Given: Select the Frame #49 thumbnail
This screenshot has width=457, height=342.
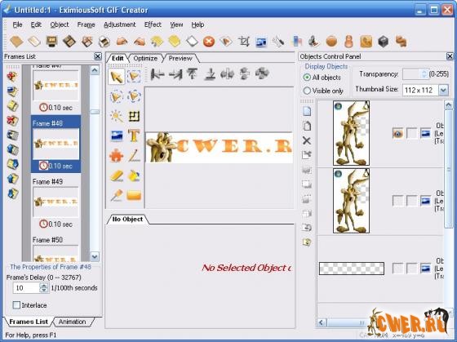Looking at the screenshot, I should pos(55,202).
